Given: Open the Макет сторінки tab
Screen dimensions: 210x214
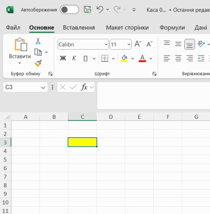Looking at the screenshot, I should [x=127, y=27].
